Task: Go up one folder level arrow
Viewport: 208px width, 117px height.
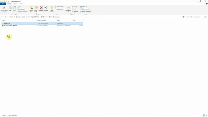Action: coord(10,17)
